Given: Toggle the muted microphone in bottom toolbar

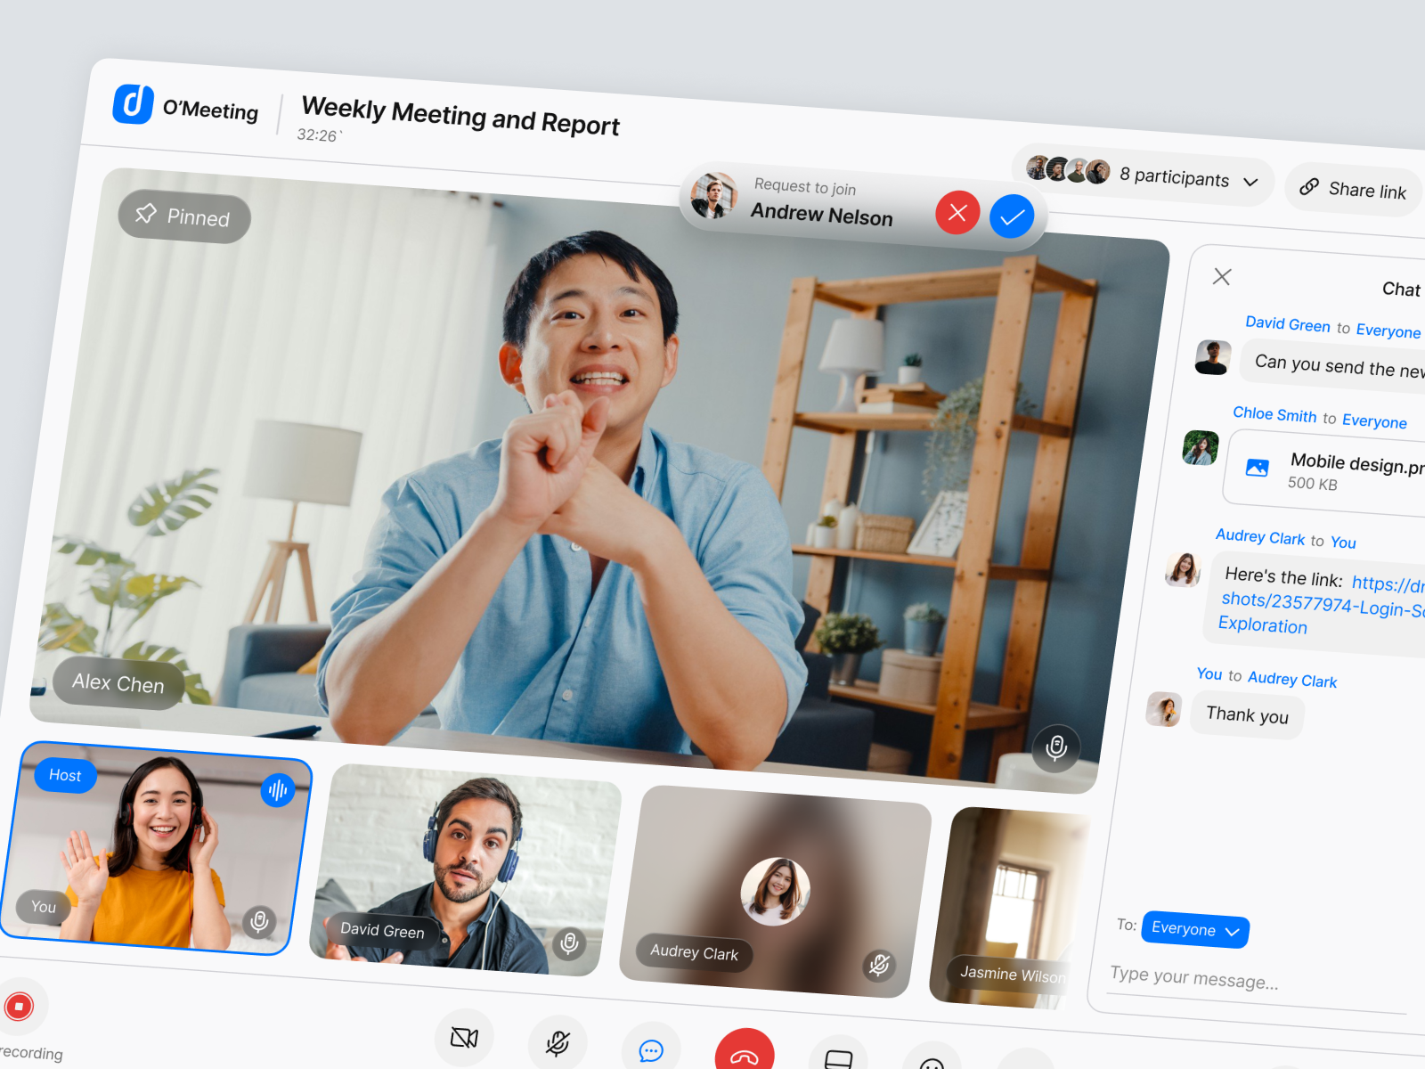Looking at the screenshot, I should point(558,1044).
